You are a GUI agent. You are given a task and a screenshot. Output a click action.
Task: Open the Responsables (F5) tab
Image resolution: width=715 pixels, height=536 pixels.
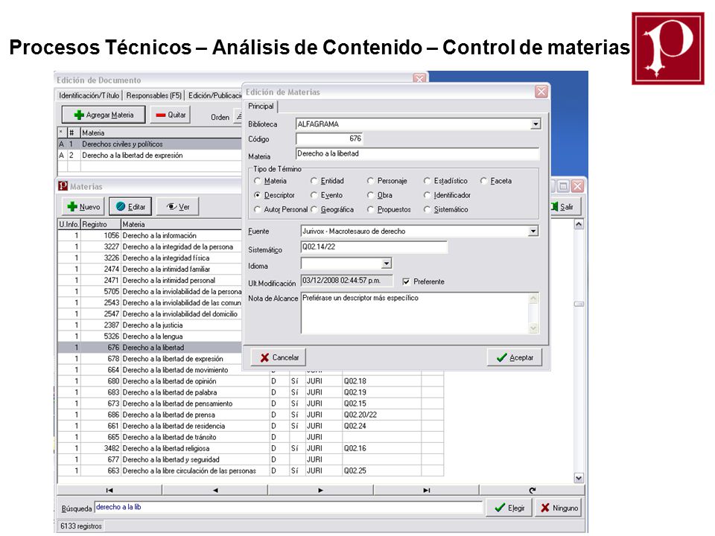pyautogui.click(x=153, y=95)
